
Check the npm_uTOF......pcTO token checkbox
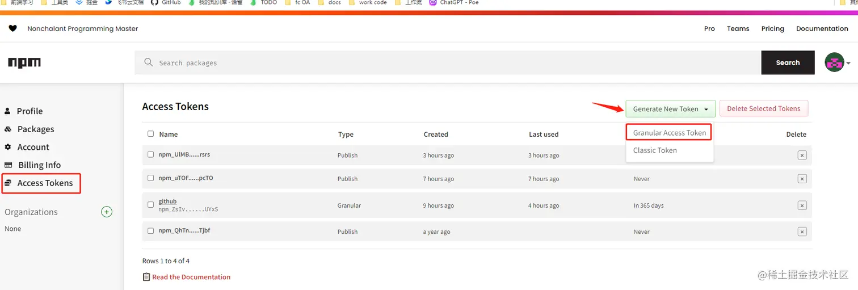(x=150, y=178)
